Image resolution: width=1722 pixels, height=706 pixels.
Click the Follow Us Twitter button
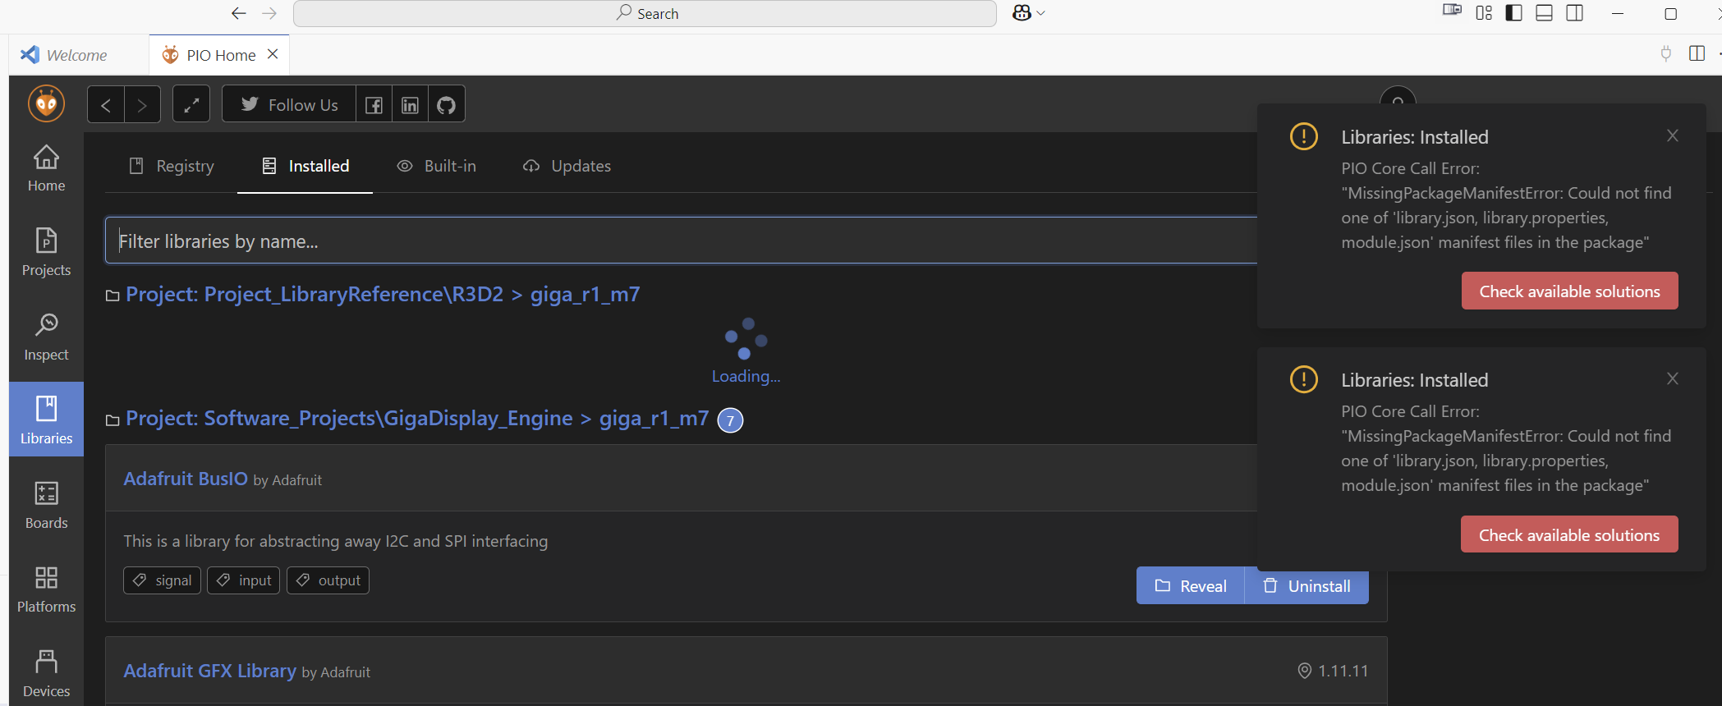click(289, 104)
